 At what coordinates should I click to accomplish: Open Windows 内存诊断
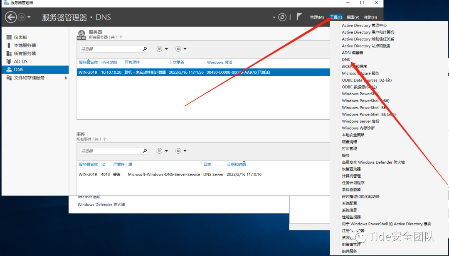click(358, 128)
